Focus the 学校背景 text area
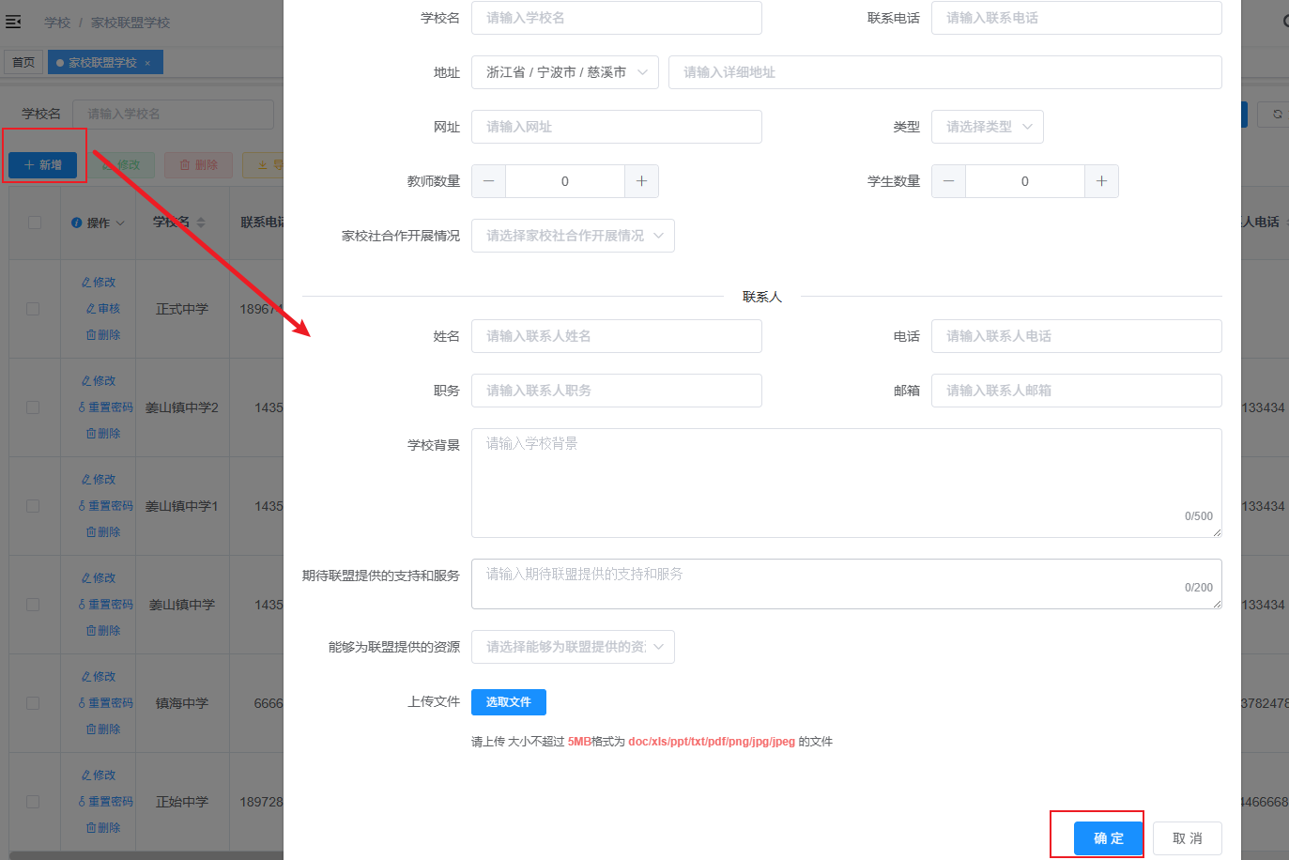 (x=845, y=483)
